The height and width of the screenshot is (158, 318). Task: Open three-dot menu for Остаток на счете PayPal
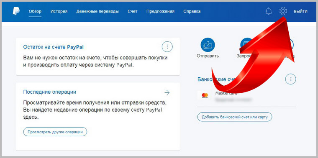(167, 47)
